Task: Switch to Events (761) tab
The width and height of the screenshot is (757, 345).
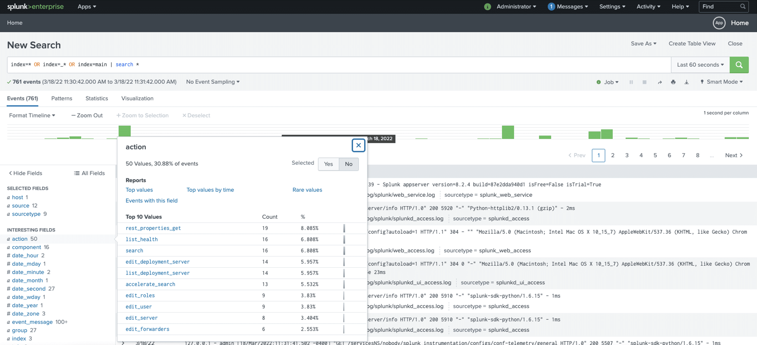Action: pyautogui.click(x=22, y=98)
